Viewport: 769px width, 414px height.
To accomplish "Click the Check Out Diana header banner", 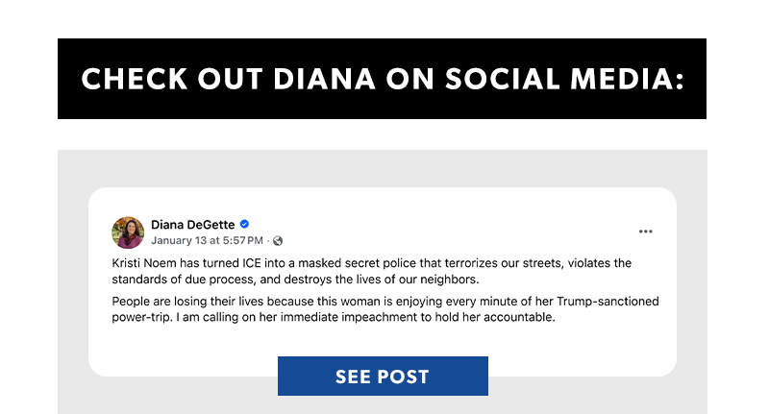I will click(x=382, y=79).
